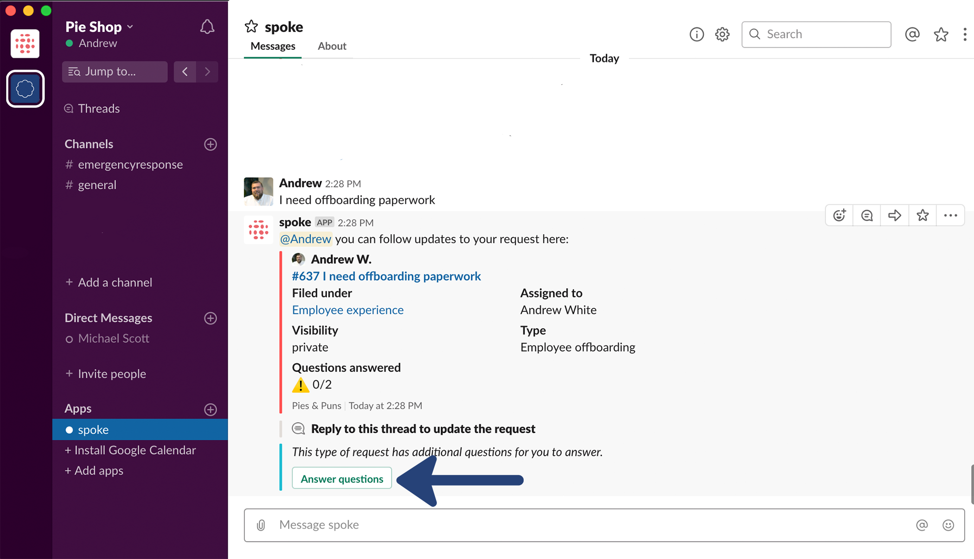Add reaction to spoke message
The width and height of the screenshot is (974, 559).
[x=839, y=215]
